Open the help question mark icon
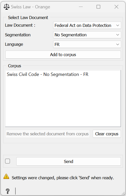This screenshot has height=196, width=126. point(8,191)
